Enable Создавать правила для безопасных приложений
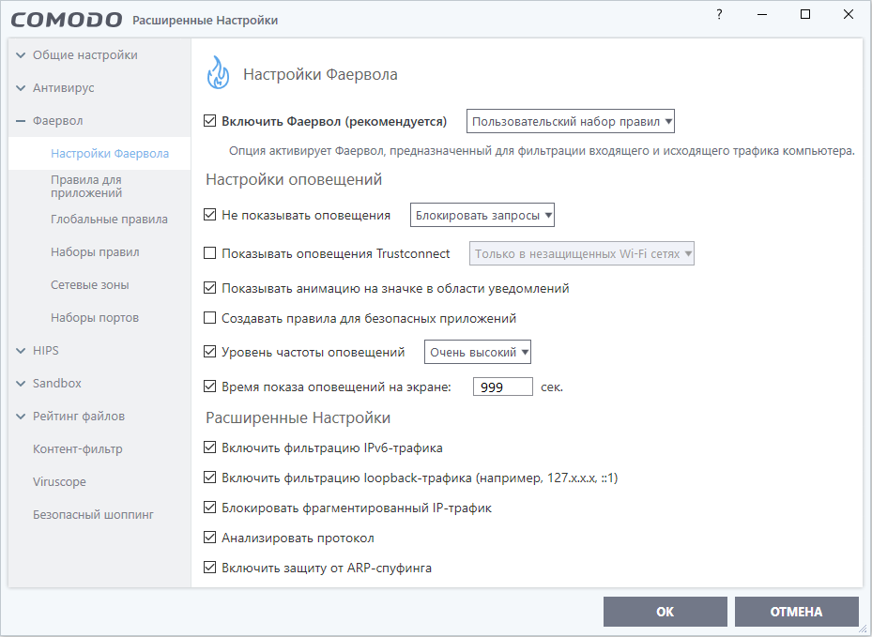Image resolution: width=872 pixels, height=637 pixels. (210, 318)
